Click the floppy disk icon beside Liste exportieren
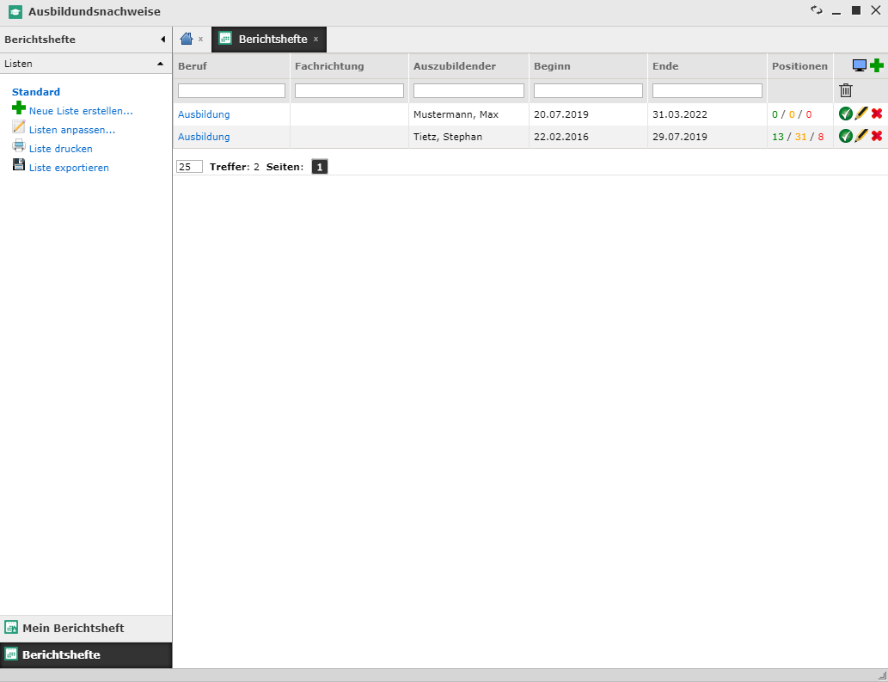Viewport: 888px width, 682px height. pos(19,165)
